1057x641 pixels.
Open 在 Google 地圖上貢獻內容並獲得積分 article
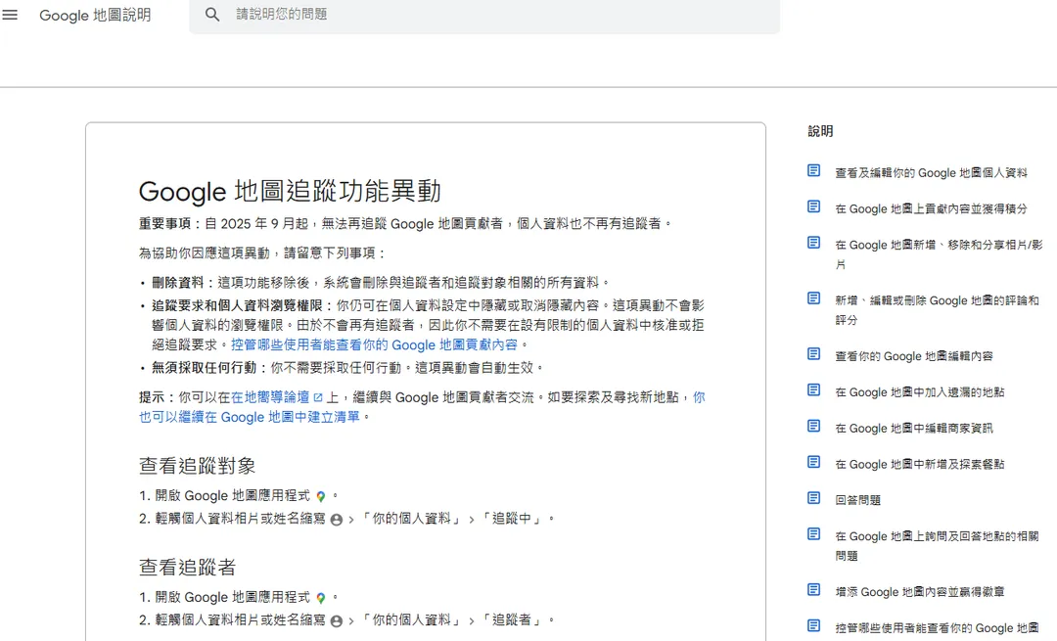tap(931, 209)
